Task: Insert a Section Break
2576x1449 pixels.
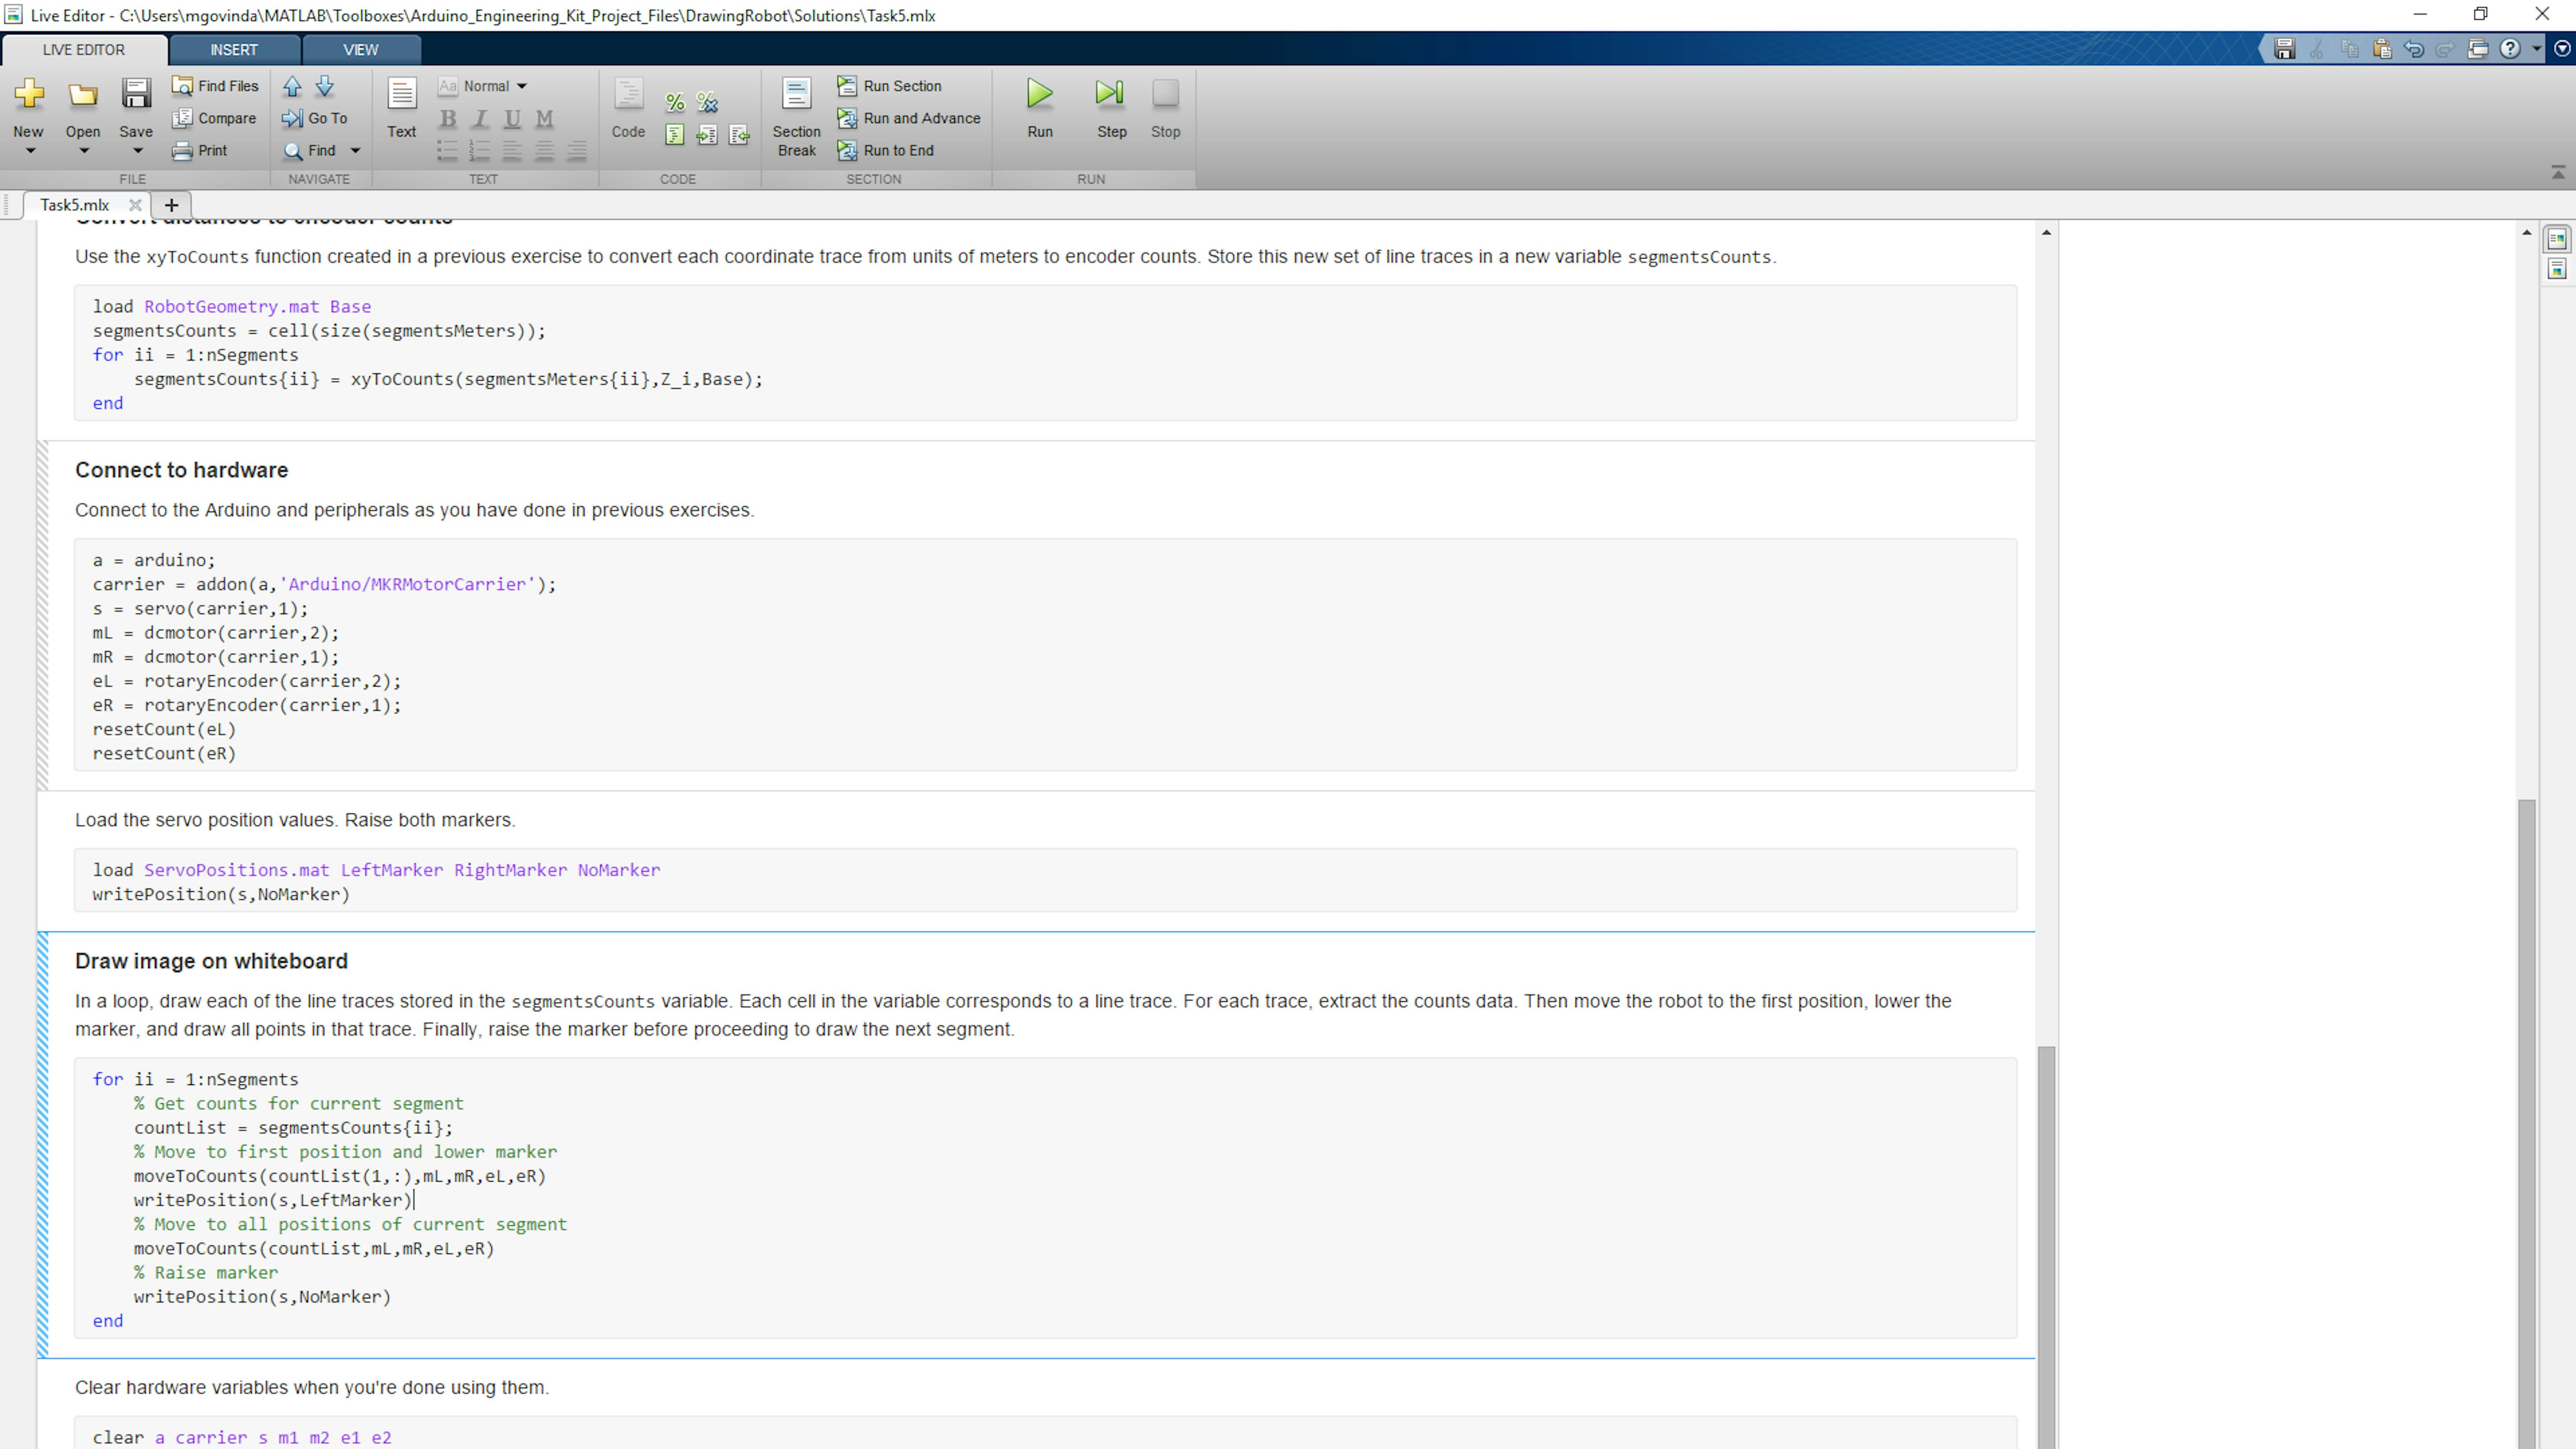Action: pos(797,117)
